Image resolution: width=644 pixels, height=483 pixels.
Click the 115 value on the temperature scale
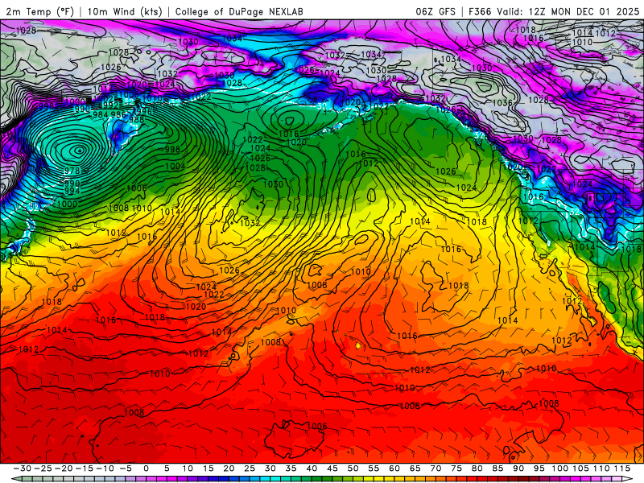pos(622,469)
